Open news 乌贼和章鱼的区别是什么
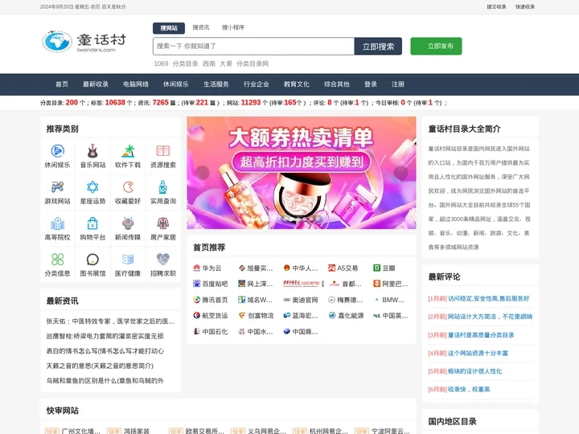 pos(105,380)
